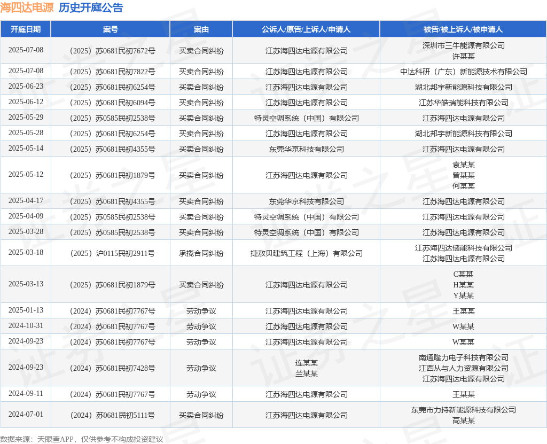547x444 pixels.
Task: Click the date 2025-05-29
Action: (x=26, y=118)
